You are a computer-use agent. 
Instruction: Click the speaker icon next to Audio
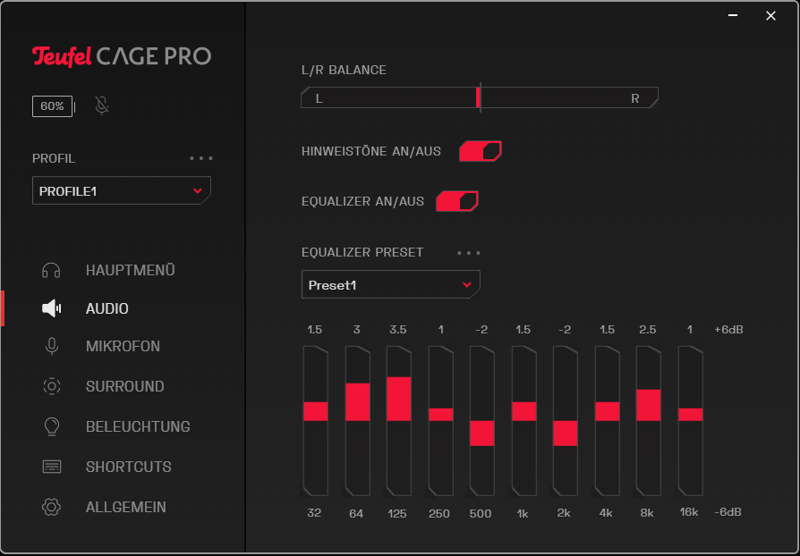click(x=51, y=308)
